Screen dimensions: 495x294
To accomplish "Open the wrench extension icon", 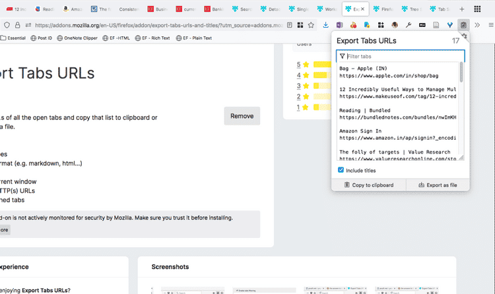I will click(x=408, y=25).
